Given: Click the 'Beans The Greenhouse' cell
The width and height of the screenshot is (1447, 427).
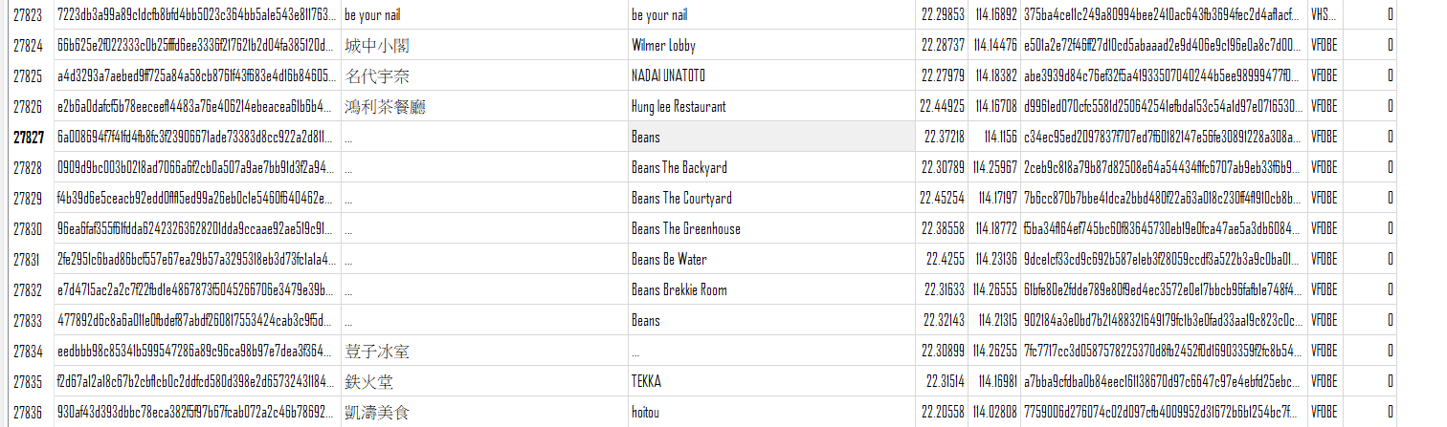Looking at the screenshot, I should [770, 229].
